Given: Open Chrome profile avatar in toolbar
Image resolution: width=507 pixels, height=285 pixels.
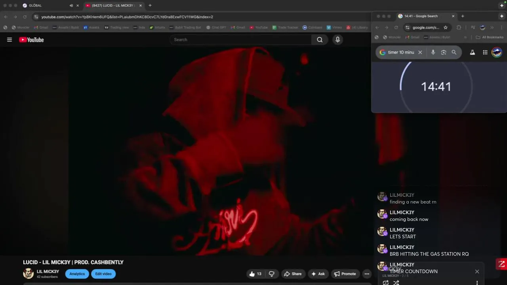Looking at the screenshot, I should (482, 28).
